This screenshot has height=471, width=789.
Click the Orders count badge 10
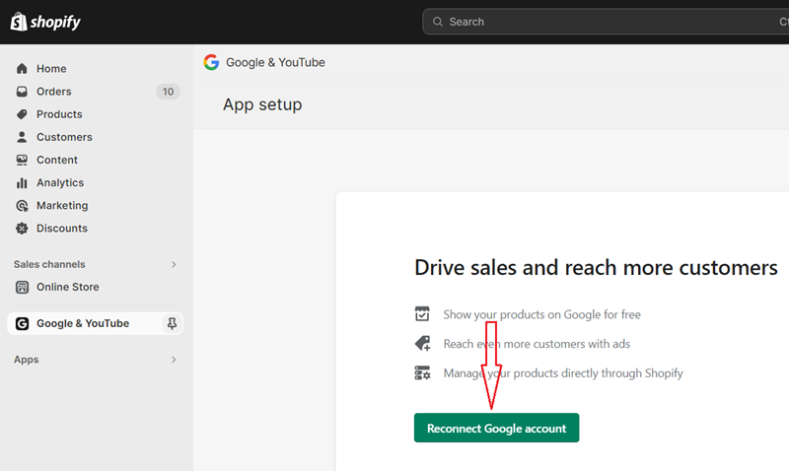coord(168,92)
